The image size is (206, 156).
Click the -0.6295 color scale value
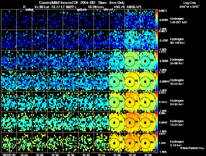point(164,20)
